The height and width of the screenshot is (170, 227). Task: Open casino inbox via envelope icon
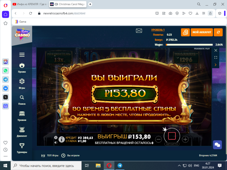tap(139, 30)
